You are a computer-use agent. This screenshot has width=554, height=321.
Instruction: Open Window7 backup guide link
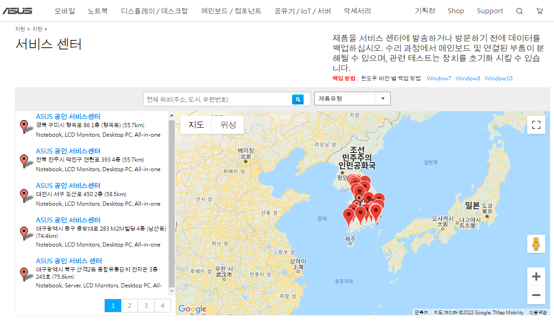coord(439,79)
